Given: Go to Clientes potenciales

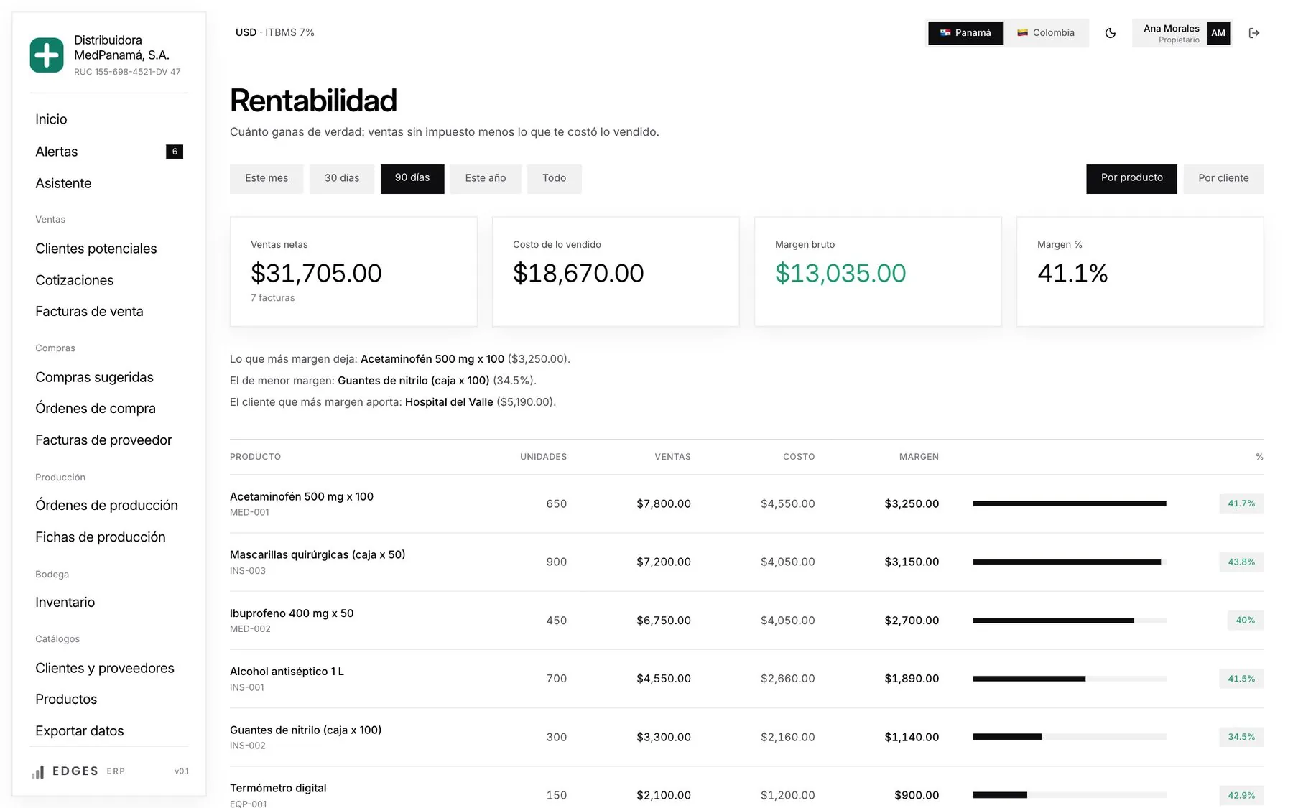Looking at the screenshot, I should 96,249.
